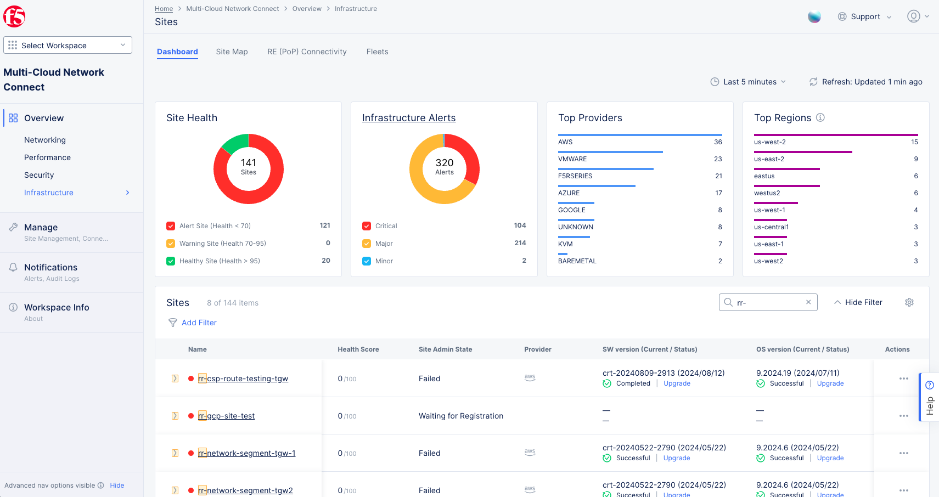Uncheck the Critical alerts checkbox
Viewport: 939px width, 497px height.
(366, 225)
